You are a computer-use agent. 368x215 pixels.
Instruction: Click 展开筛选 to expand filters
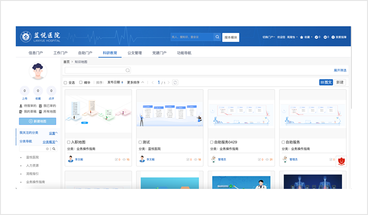(x=340, y=70)
